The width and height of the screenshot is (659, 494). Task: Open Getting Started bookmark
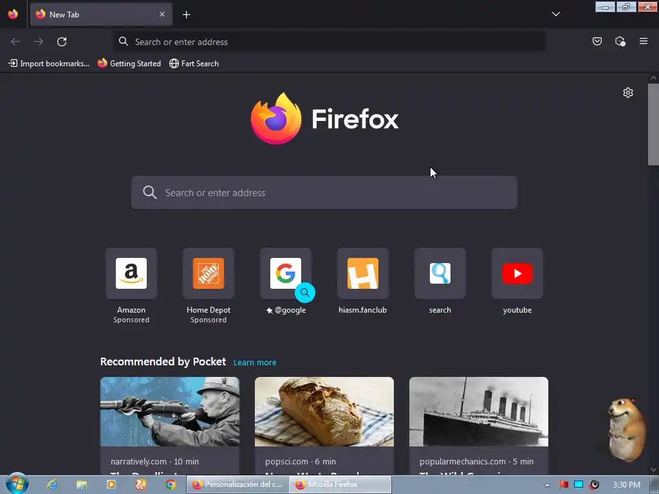coord(129,64)
